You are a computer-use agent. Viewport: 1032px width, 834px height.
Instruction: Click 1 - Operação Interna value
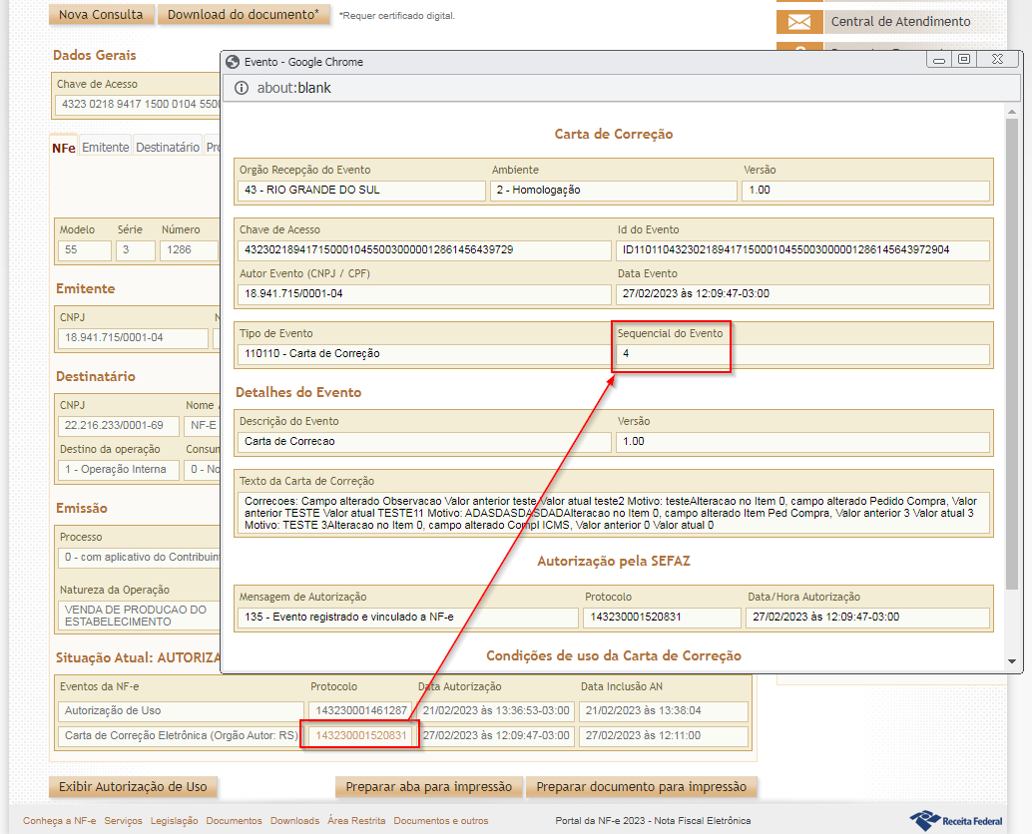119,470
